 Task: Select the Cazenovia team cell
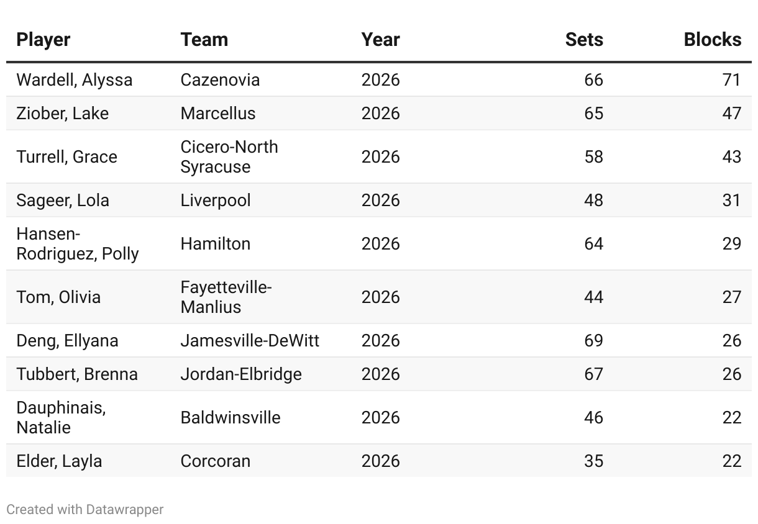tap(220, 80)
